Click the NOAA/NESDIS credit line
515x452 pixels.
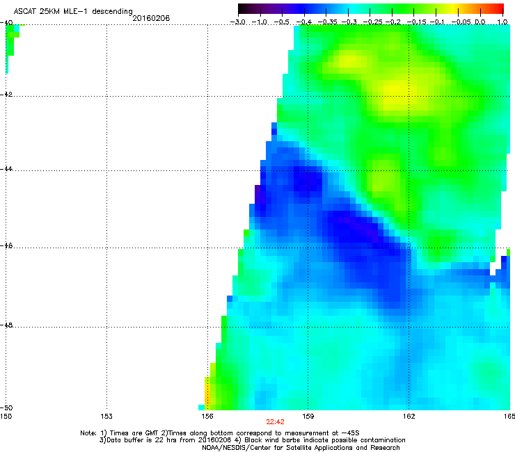[301, 448]
